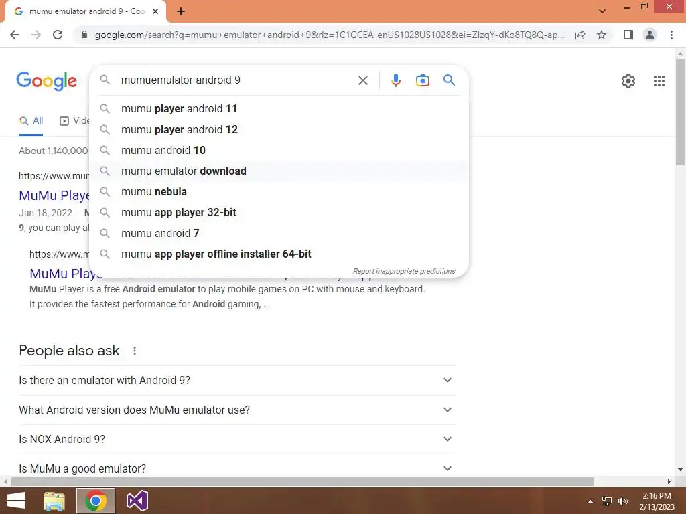Screen dimensions: 686x514
Task: Open the volume speaker tray icon
Action: pyautogui.click(x=622, y=501)
